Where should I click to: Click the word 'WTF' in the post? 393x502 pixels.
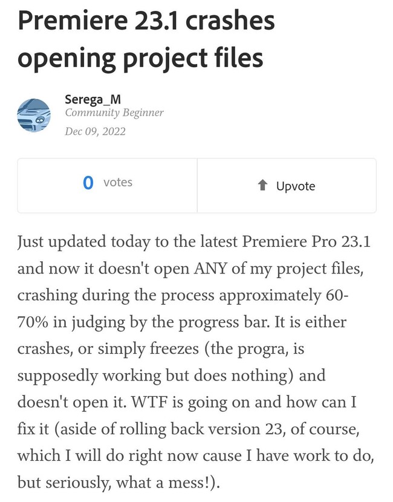149,402
